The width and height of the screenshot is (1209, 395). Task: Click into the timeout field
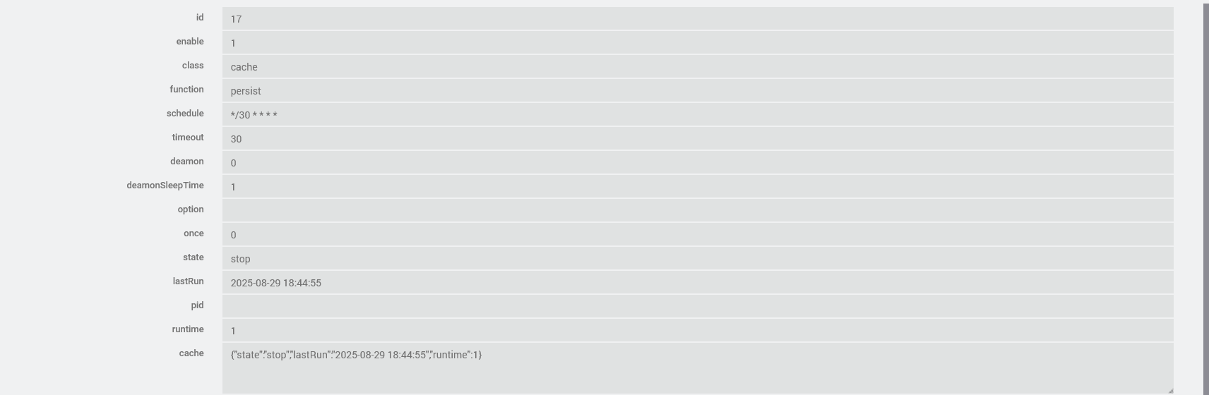(697, 139)
